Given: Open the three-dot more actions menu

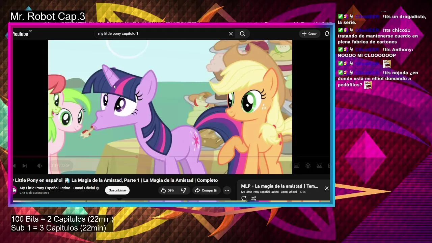Looking at the screenshot, I should click(x=227, y=190).
